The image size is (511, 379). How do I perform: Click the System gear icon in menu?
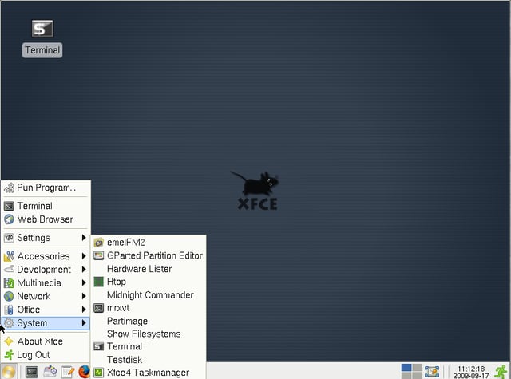9,323
